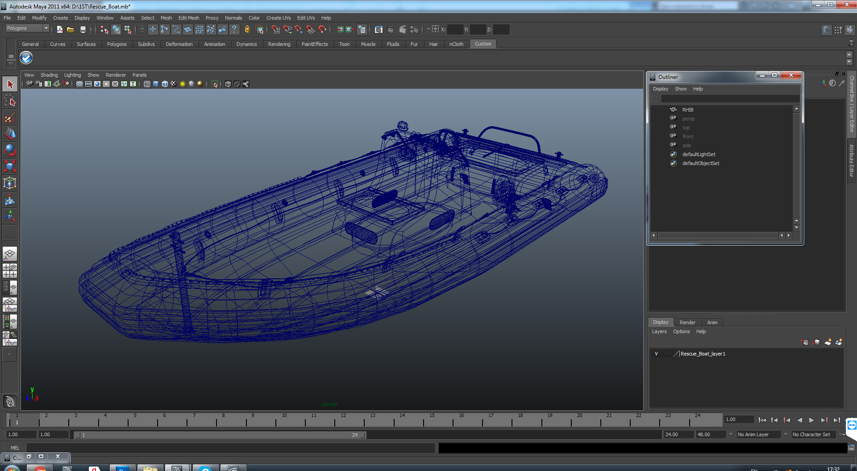Activate the Rotate tool sphere icon
The height and width of the screenshot is (471, 857).
pyautogui.click(x=10, y=150)
